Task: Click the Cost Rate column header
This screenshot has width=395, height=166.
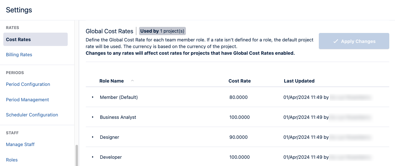Action: click(240, 81)
